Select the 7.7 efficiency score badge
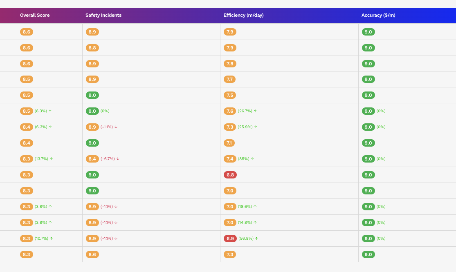The width and height of the screenshot is (456, 272). pyautogui.click(x=230, y=79)
